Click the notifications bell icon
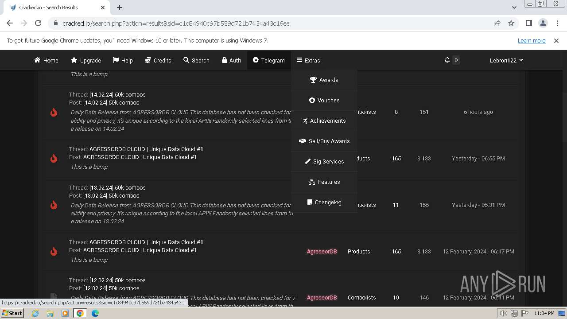The height and width of the screenshot is (319, 567). [x=447, y=60]
